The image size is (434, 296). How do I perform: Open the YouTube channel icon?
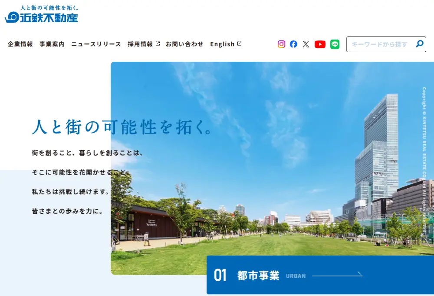320,44
